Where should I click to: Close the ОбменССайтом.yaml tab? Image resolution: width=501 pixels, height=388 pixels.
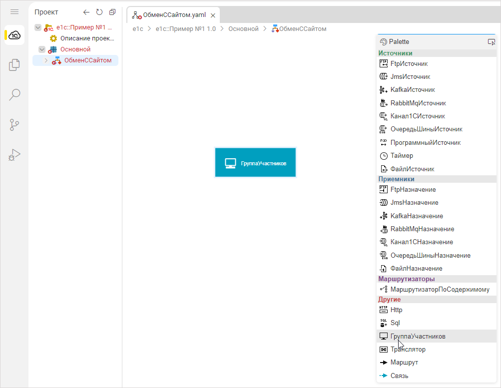[213, 15]
